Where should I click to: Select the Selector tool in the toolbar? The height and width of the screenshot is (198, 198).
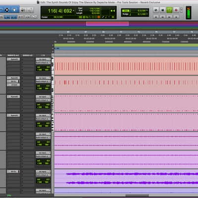pyautogui.click(x=7, y=10)
